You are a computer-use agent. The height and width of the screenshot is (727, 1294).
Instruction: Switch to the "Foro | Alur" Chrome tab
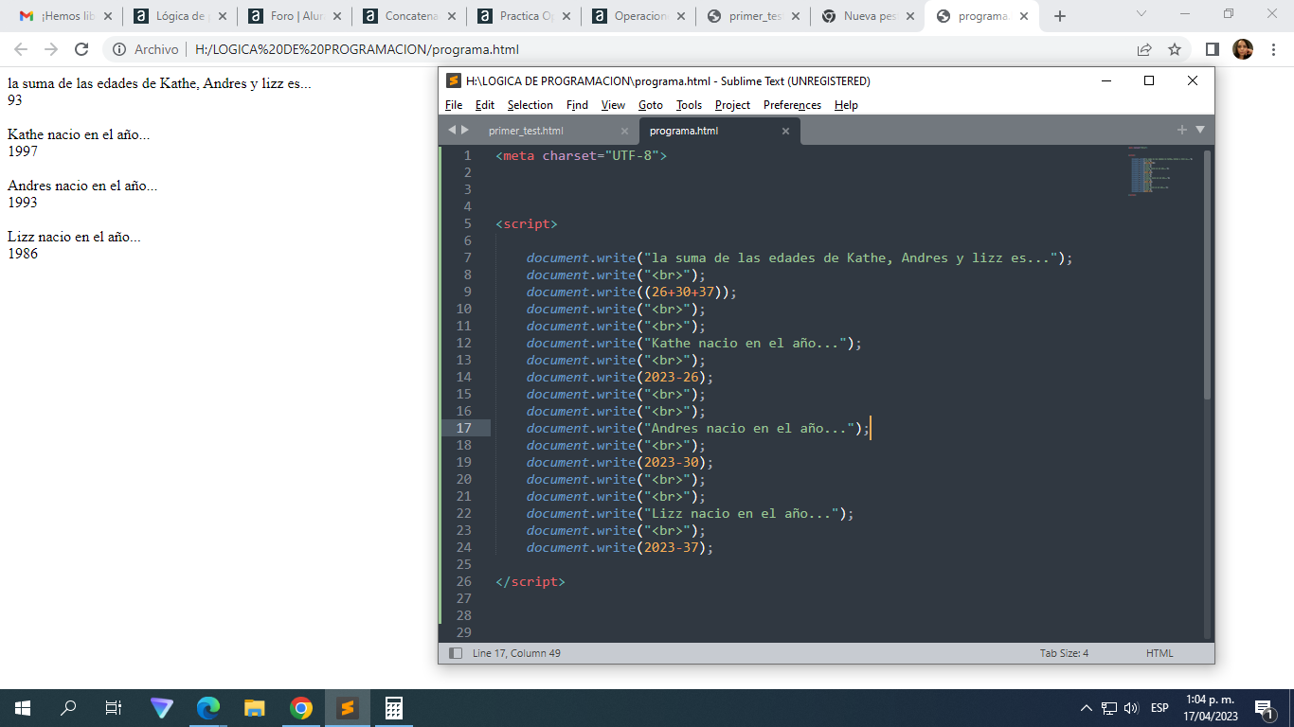[294, 16]
